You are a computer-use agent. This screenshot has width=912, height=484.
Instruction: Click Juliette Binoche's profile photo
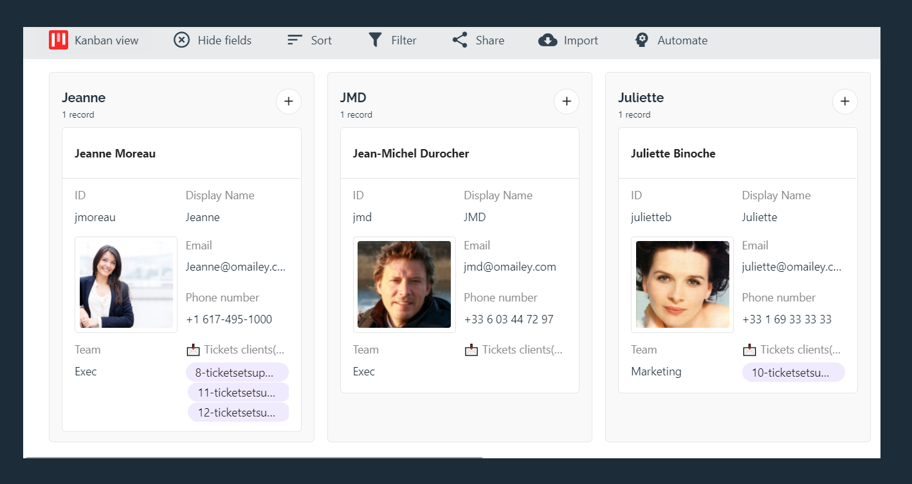pos(682,285)
